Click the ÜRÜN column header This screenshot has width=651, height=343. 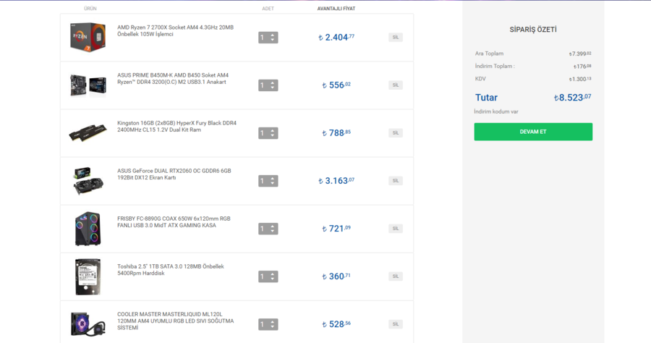[x=90, y=8]
